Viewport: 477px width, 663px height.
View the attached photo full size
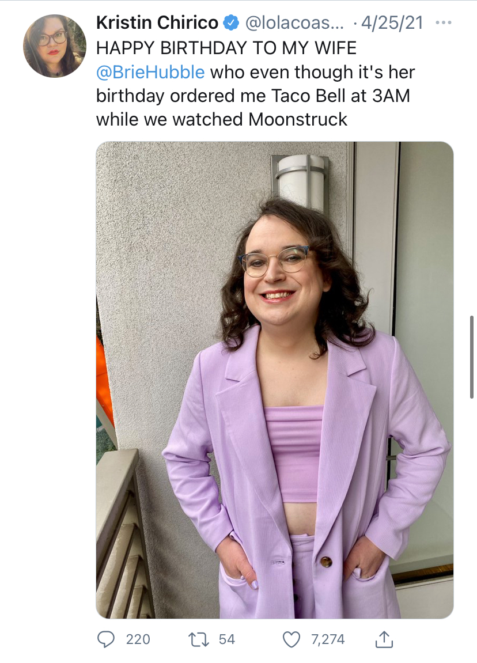(274, 380)
